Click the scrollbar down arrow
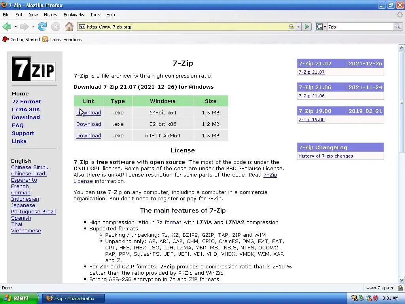The image size is (405, 304). click(402, 280)
